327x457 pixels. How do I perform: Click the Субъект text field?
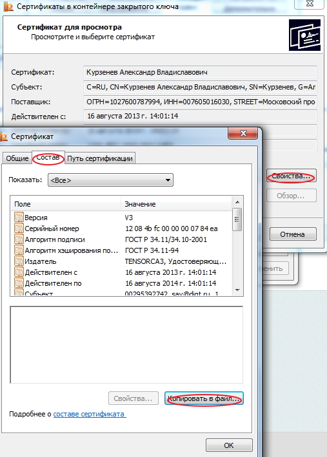tap(201, 87)
